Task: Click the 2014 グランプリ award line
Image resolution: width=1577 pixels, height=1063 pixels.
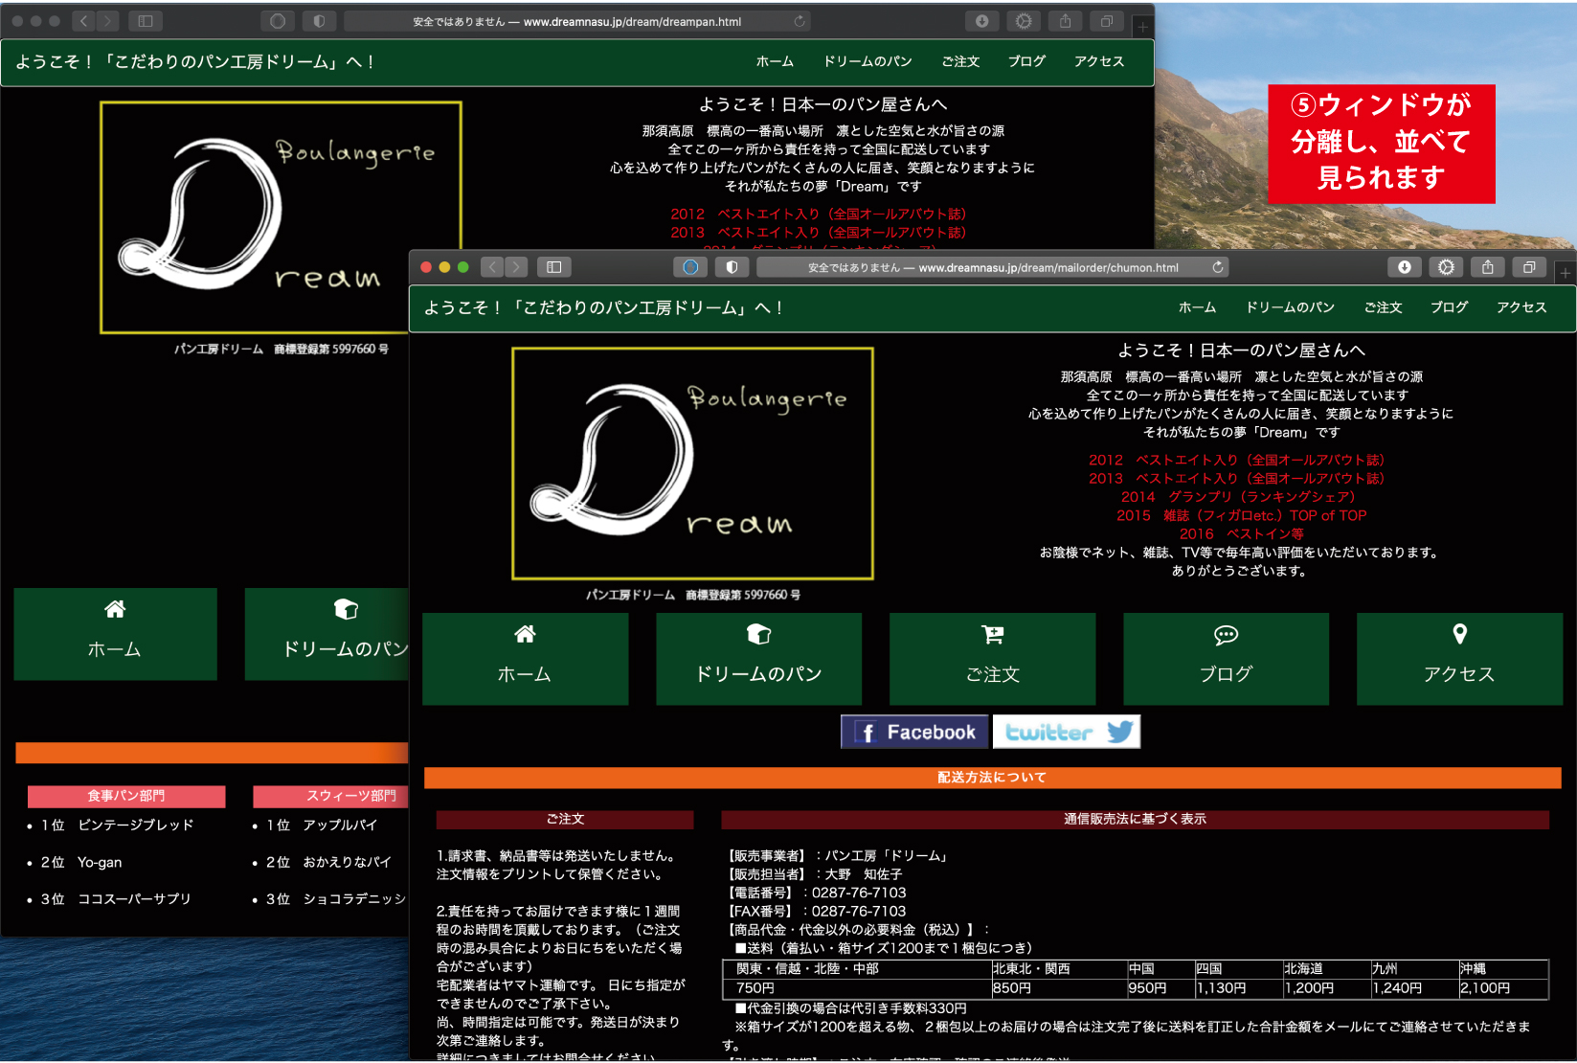Action: [x=1238, y=497]
